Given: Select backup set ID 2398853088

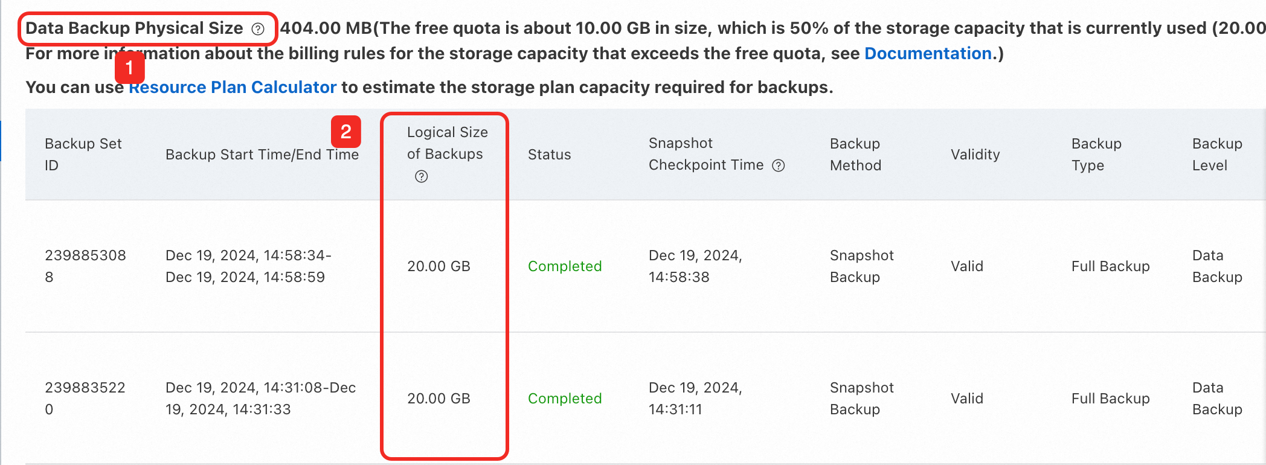Looking at the screenshot, I should pyautogui.click(x=85, y=266).
